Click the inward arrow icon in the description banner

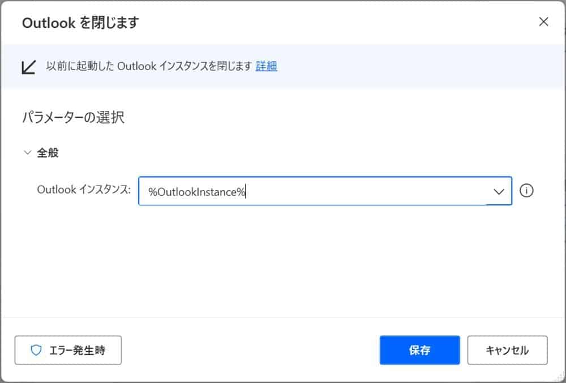tap(28, 66)
